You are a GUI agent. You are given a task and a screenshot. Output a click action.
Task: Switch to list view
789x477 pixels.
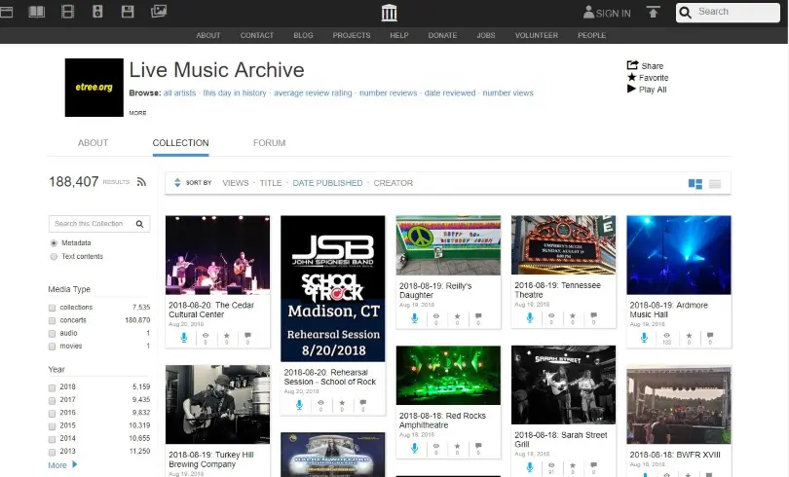(715, 184)
